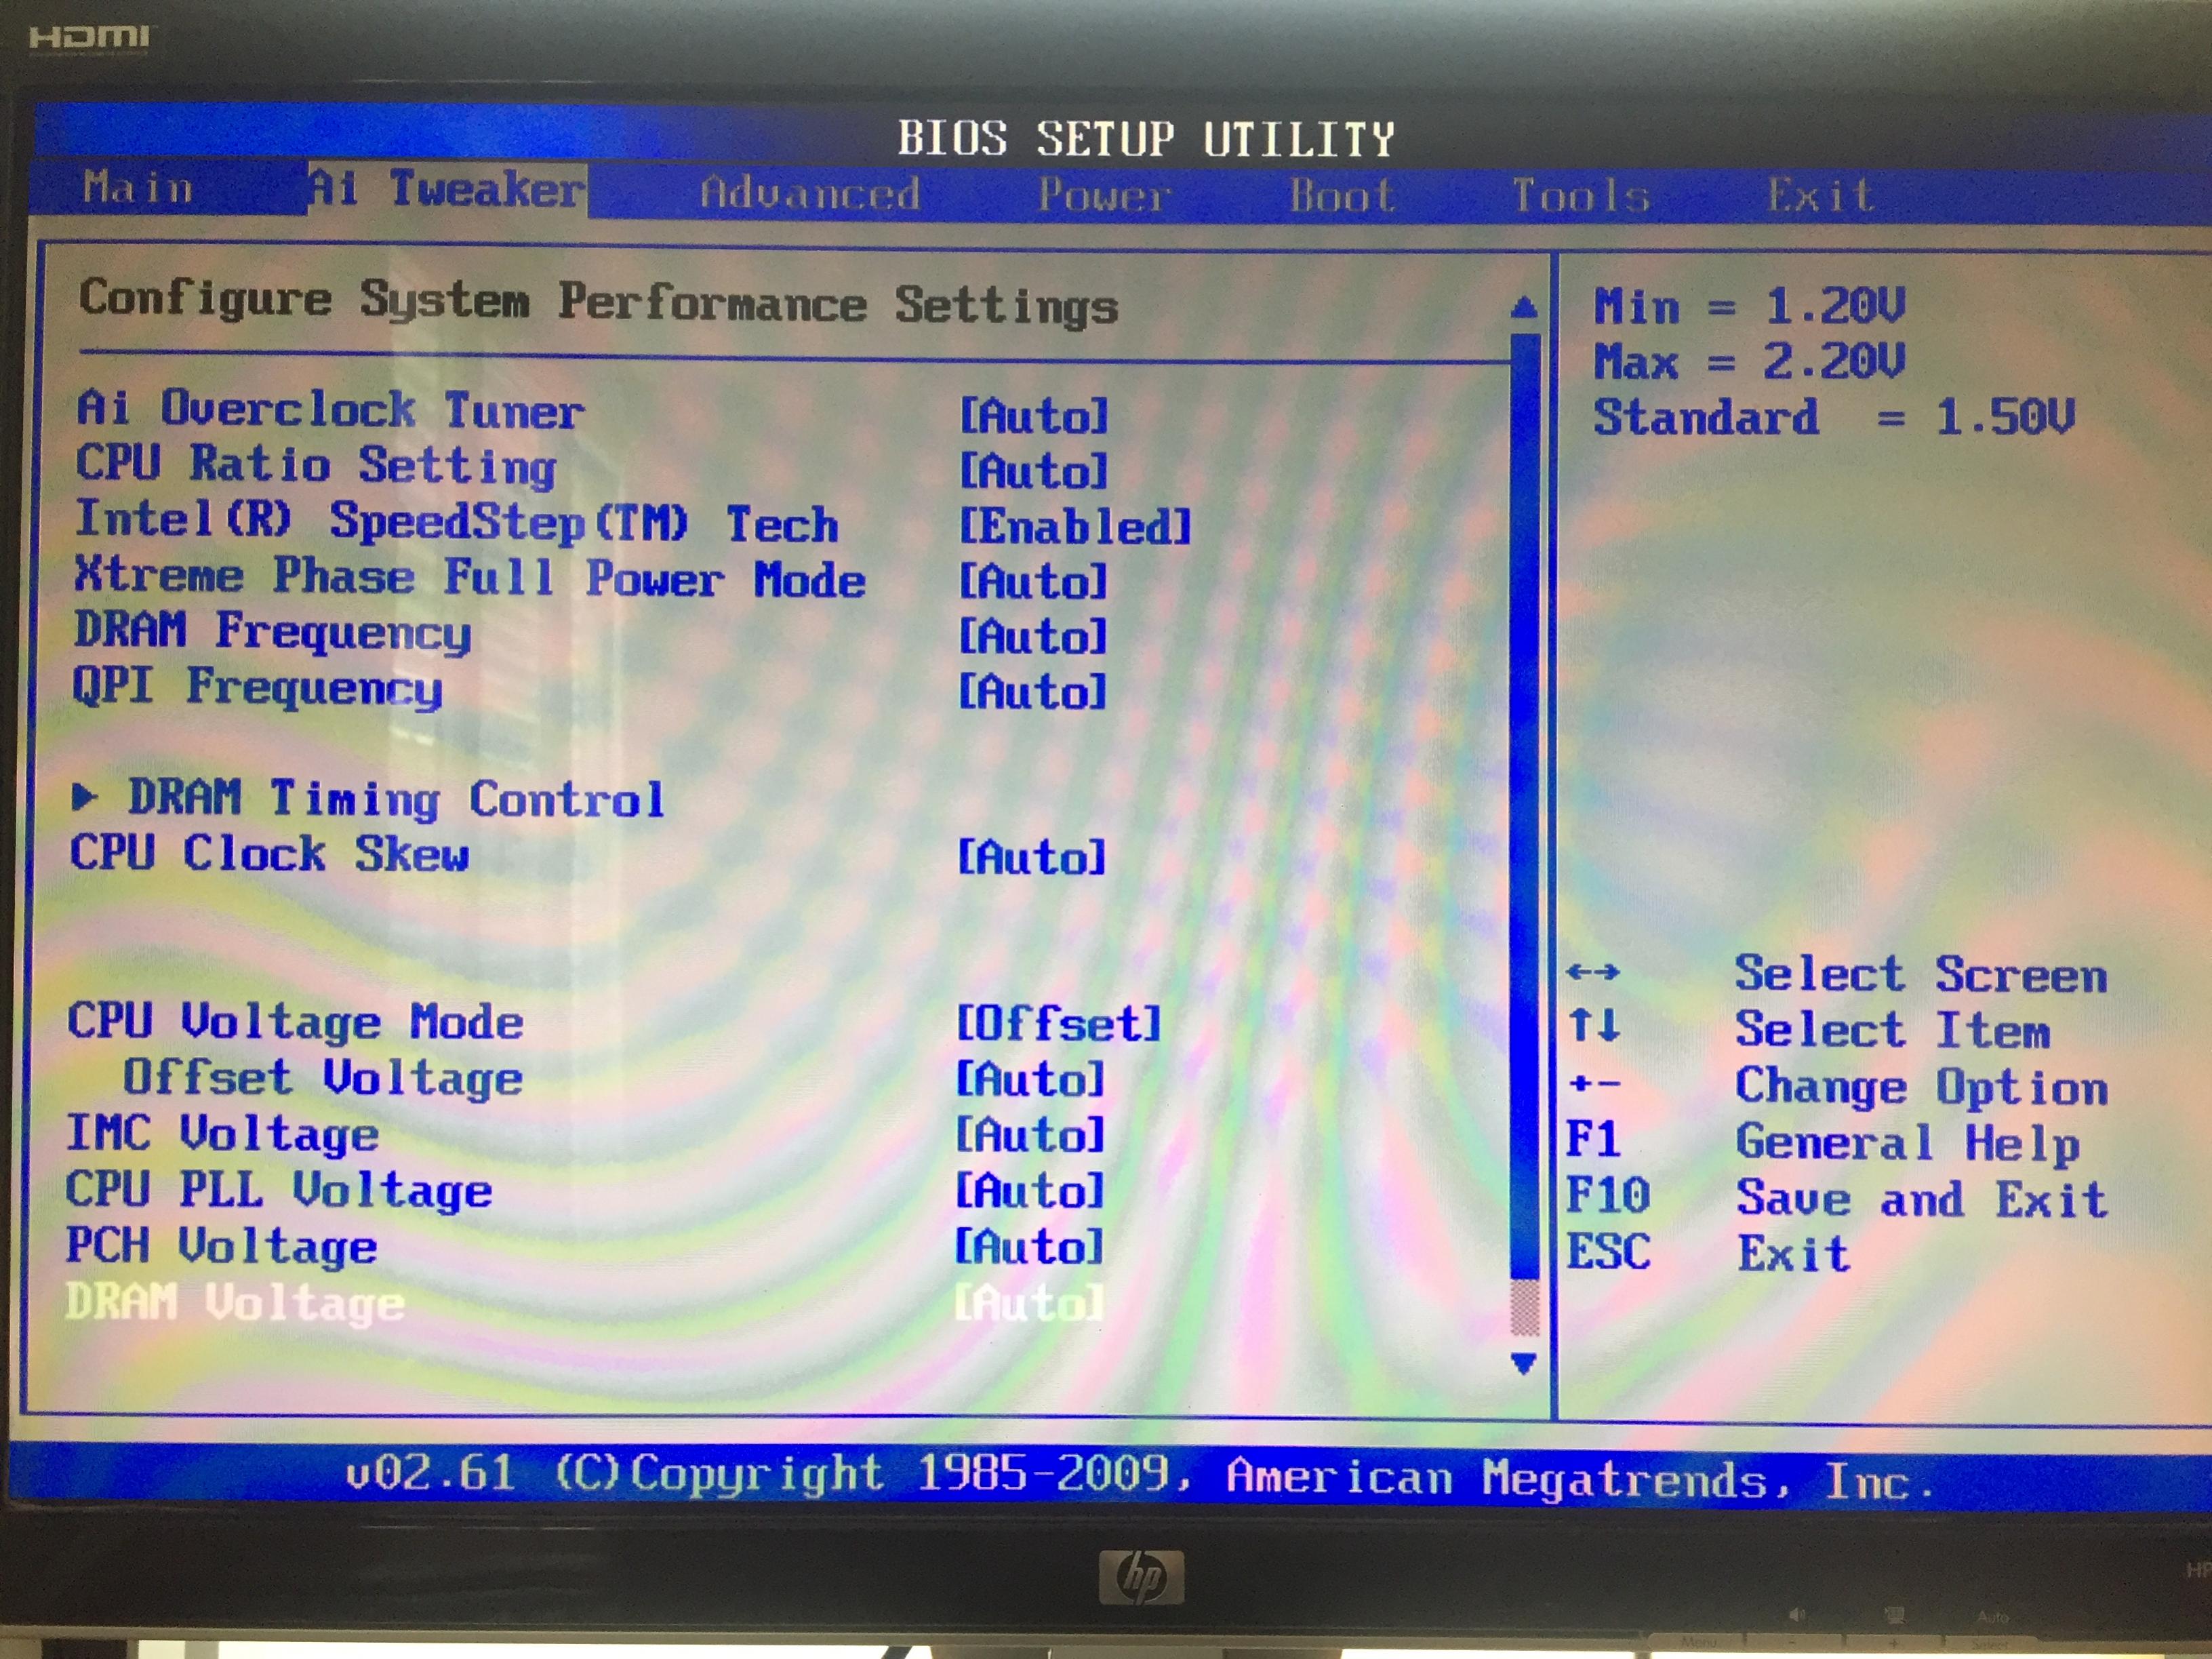Click the DRAM Timing Control triangle icon
The width and height of the screenshot is (2212, 1659).
pos(85,797)
